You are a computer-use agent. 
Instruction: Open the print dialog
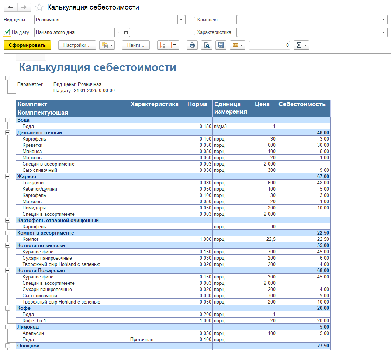click(x=192, y=45)
